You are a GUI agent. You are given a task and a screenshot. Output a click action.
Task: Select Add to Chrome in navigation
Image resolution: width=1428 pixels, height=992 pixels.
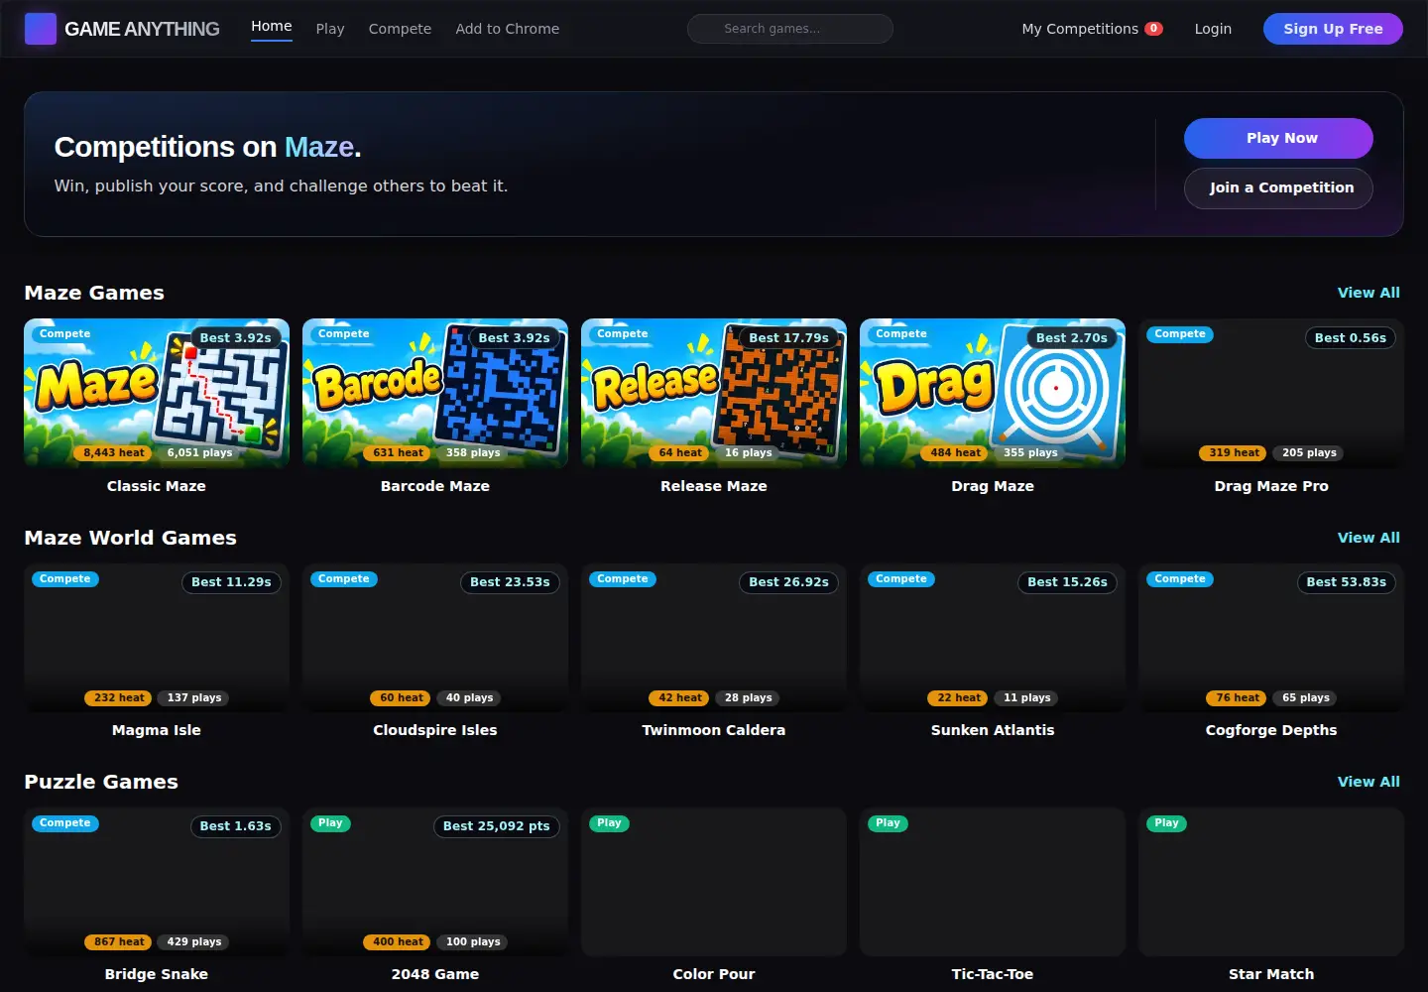508,29
